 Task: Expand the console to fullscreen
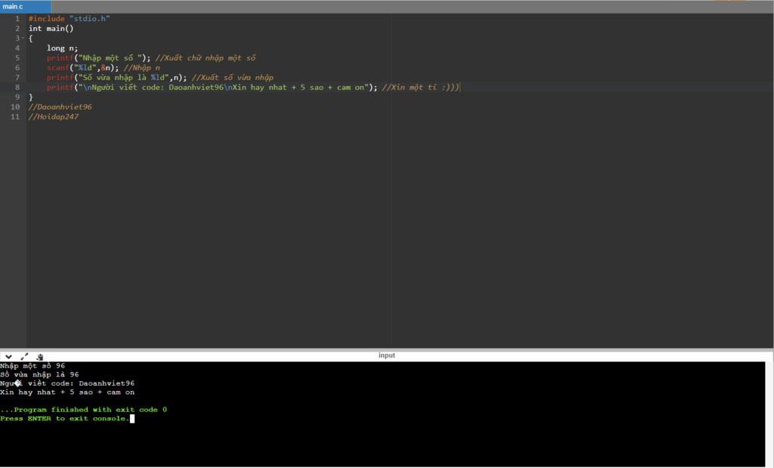pyautogui.click(x=24, y=357)
